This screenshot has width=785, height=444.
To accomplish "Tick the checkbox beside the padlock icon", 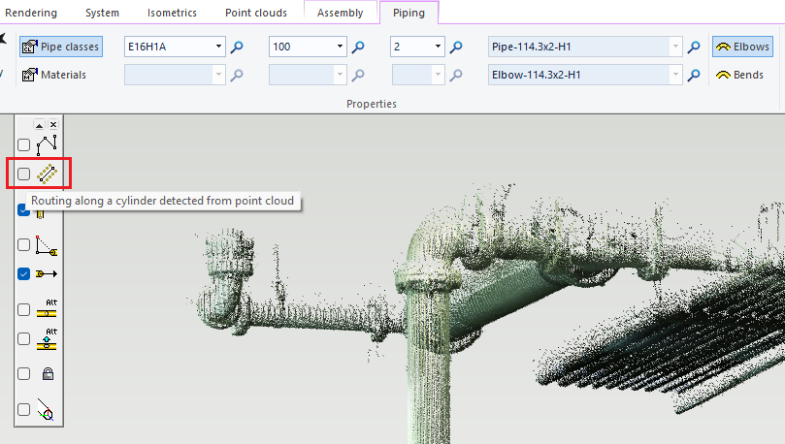I will pos(24,374).
